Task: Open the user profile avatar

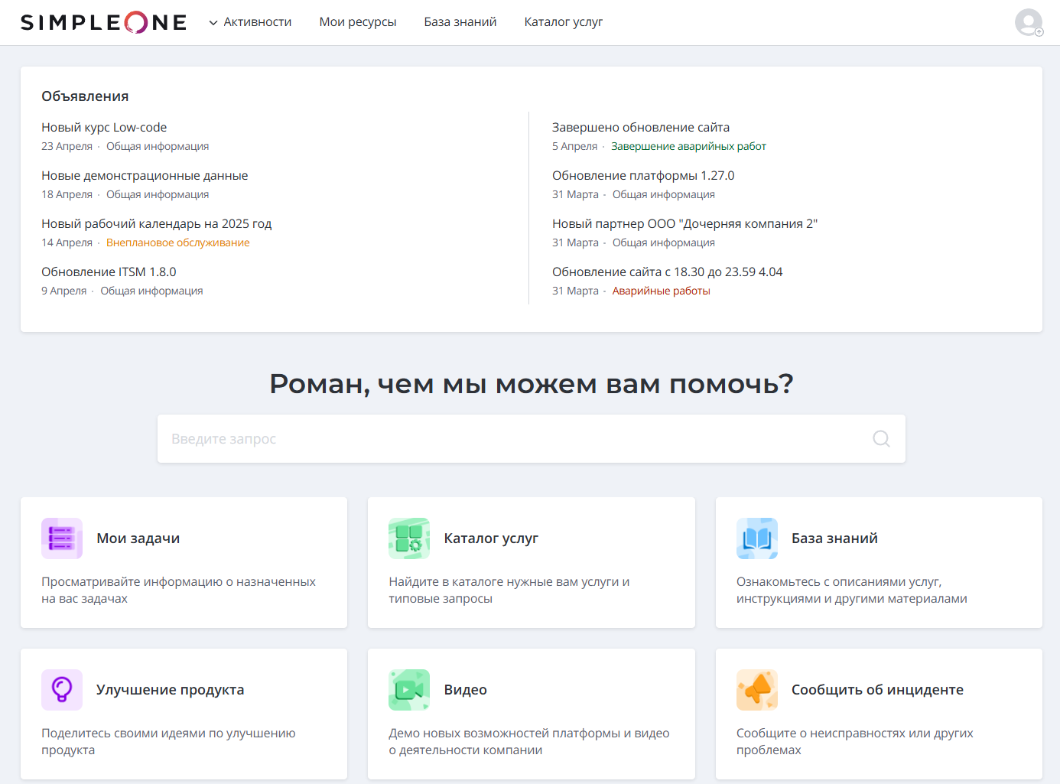Action: pyautogui.click(x=1028, y=22)
